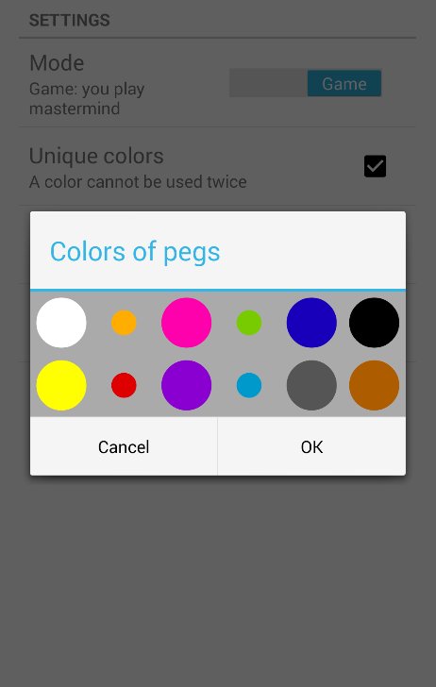Image resolution: width=436 pixels, height=687 pixels.
Task: Pick the small green peg color
Action: click(249, 323)
